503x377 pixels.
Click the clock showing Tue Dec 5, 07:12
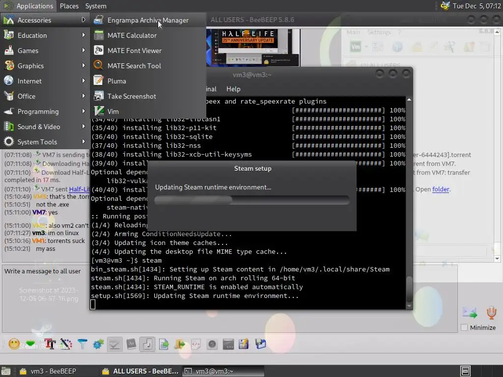coord(476,6)
